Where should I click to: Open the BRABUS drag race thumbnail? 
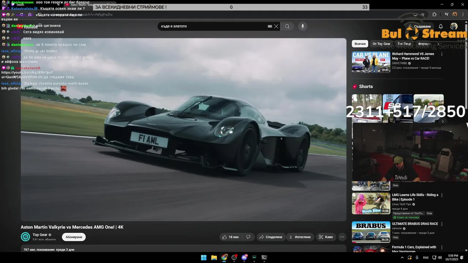(371, 232)
